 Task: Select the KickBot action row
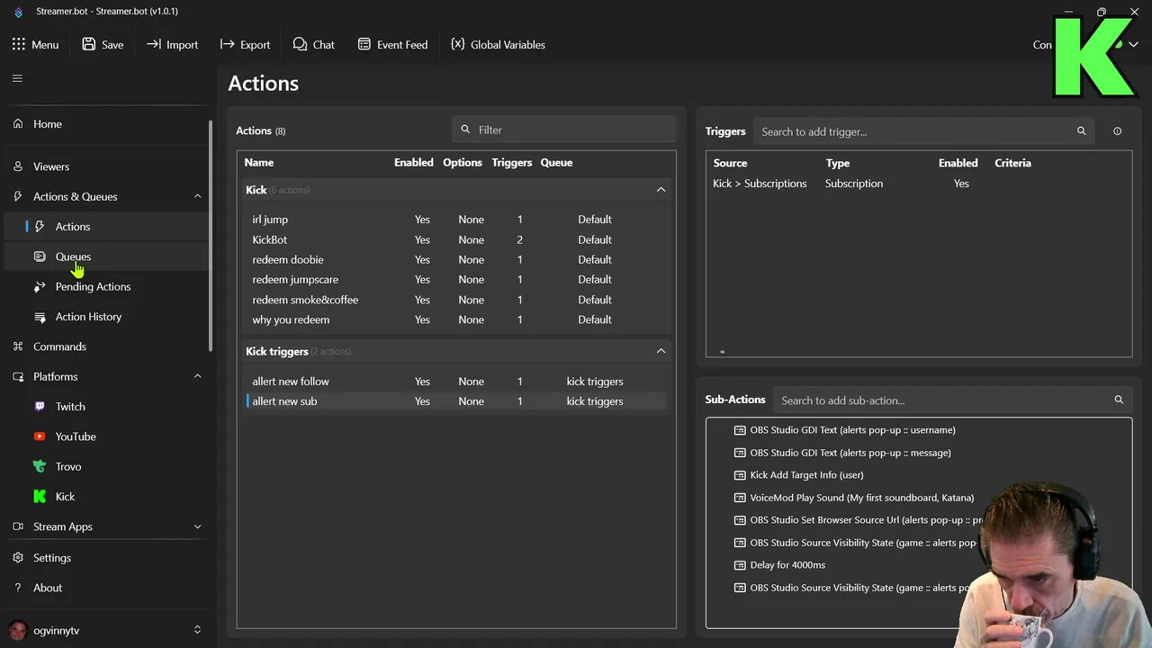point(270,240)
